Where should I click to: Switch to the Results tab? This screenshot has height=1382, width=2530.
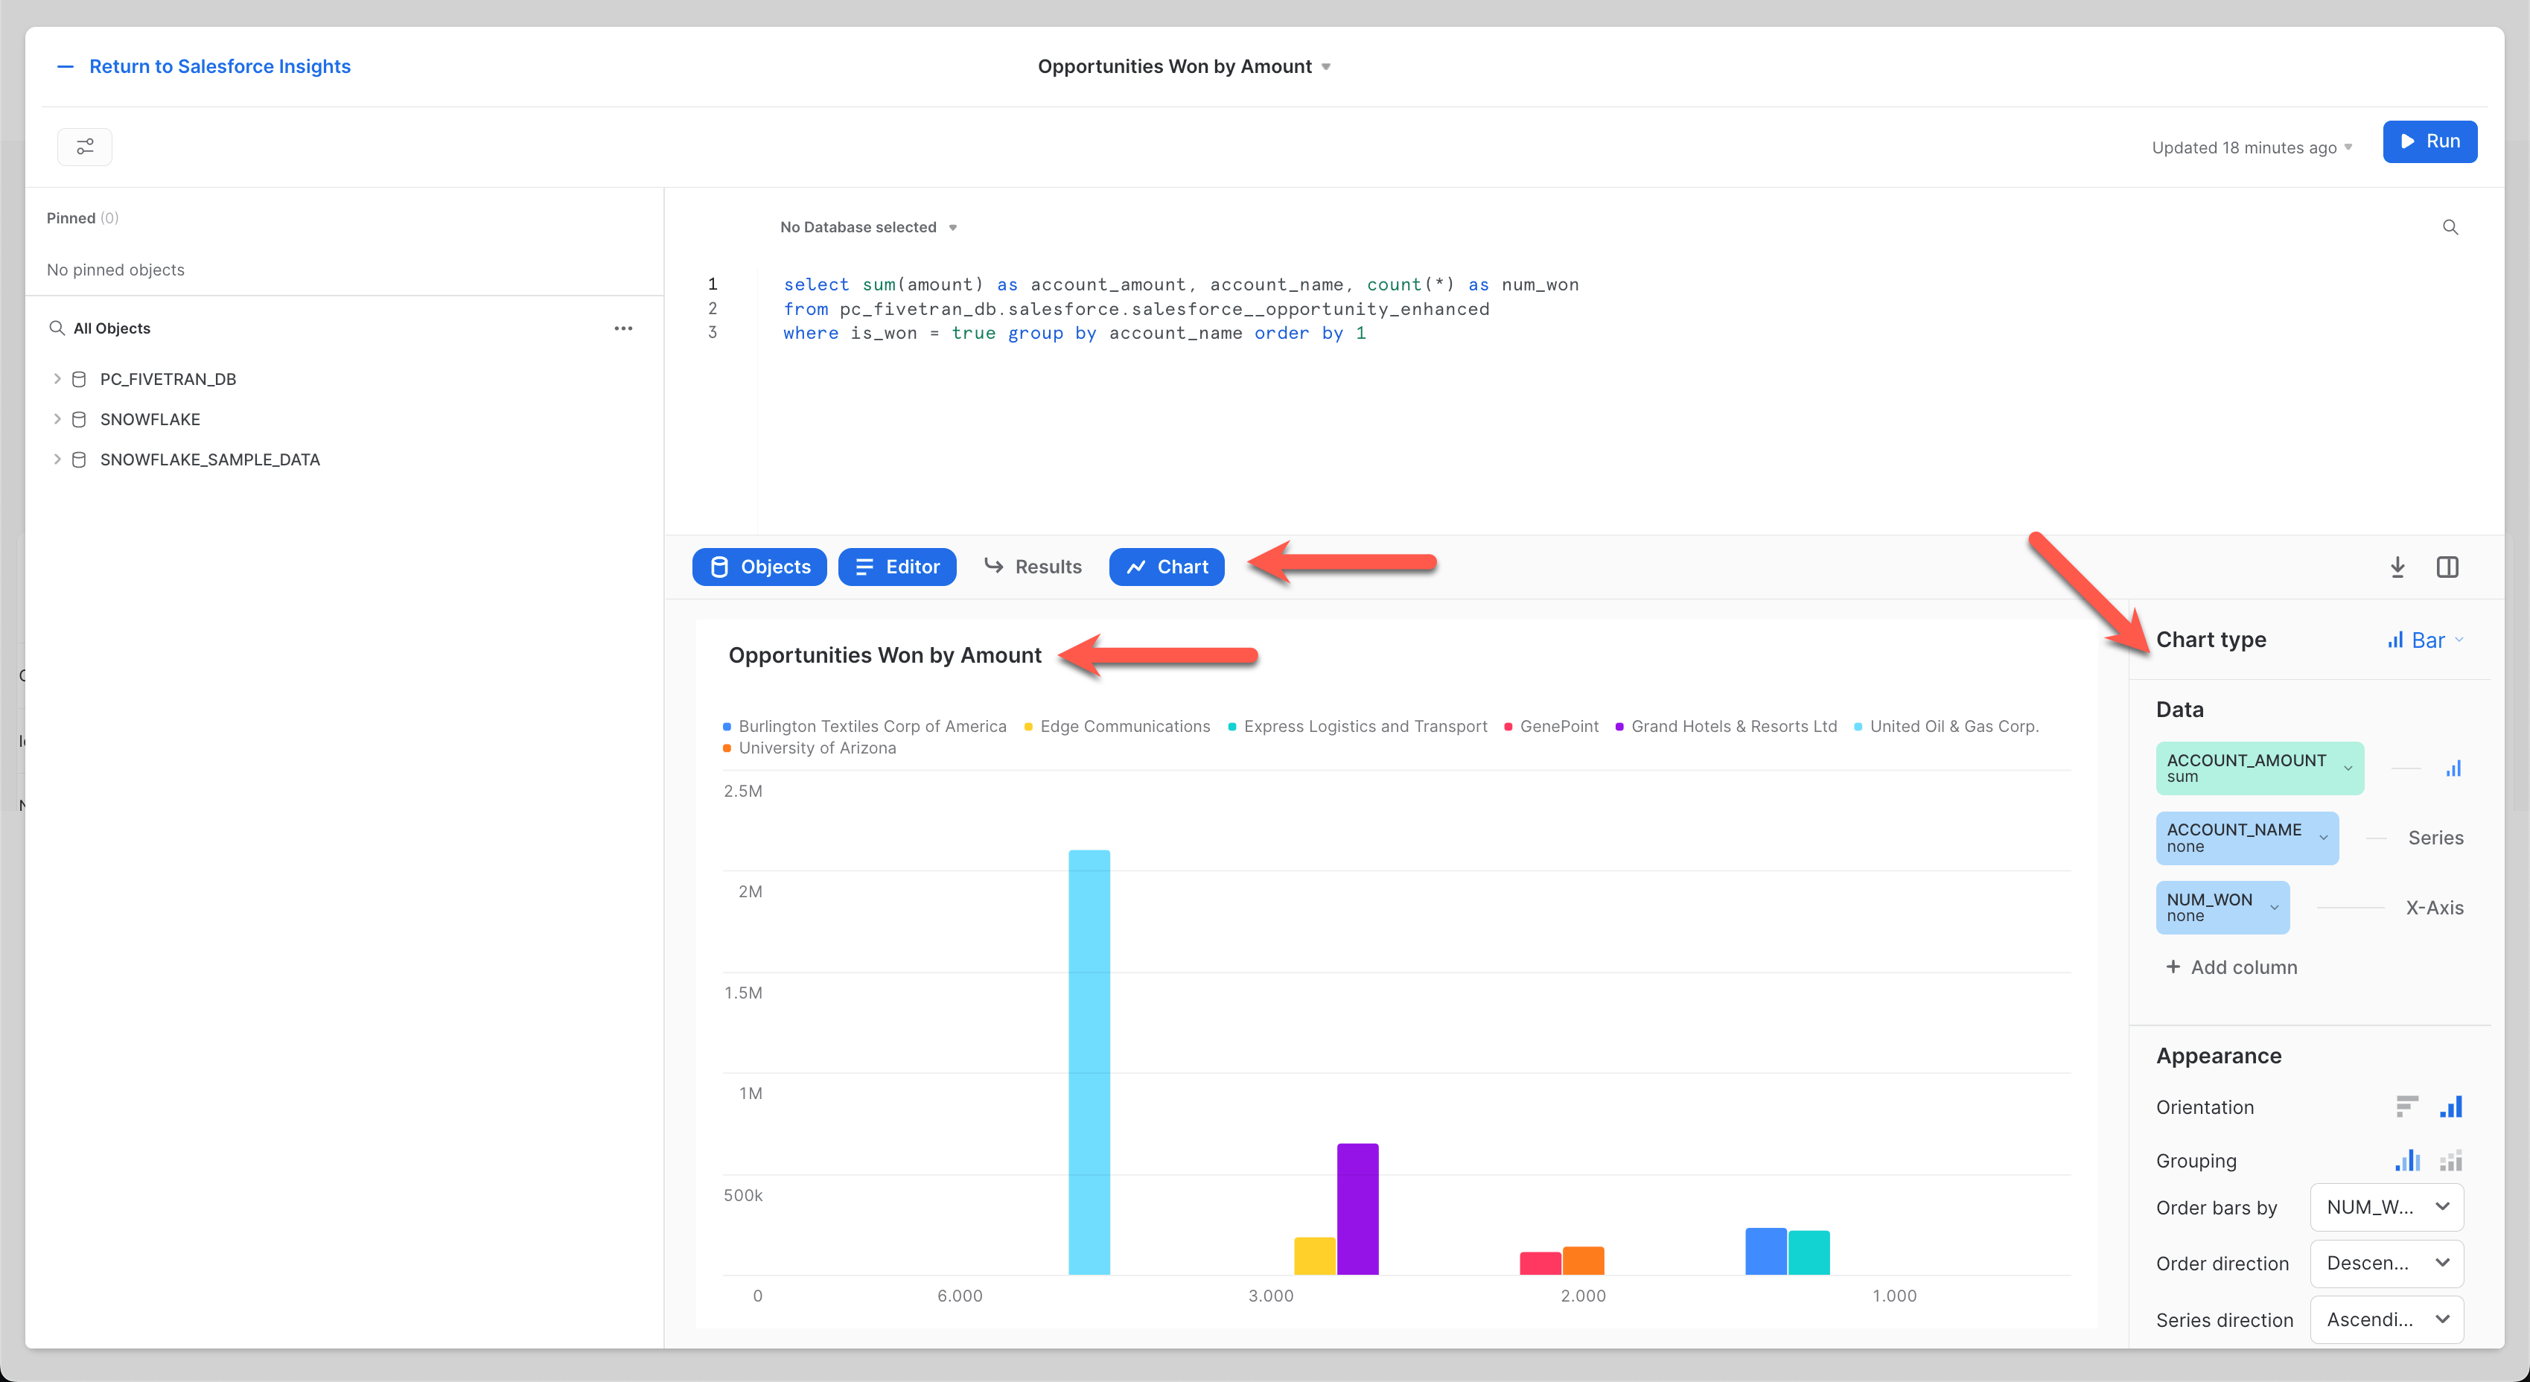tap(1033, 567)
